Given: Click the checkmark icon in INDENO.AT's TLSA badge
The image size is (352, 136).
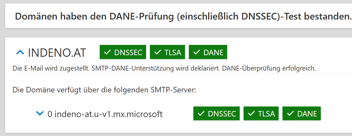Looking at the screenshot, I should coord(158,52).
